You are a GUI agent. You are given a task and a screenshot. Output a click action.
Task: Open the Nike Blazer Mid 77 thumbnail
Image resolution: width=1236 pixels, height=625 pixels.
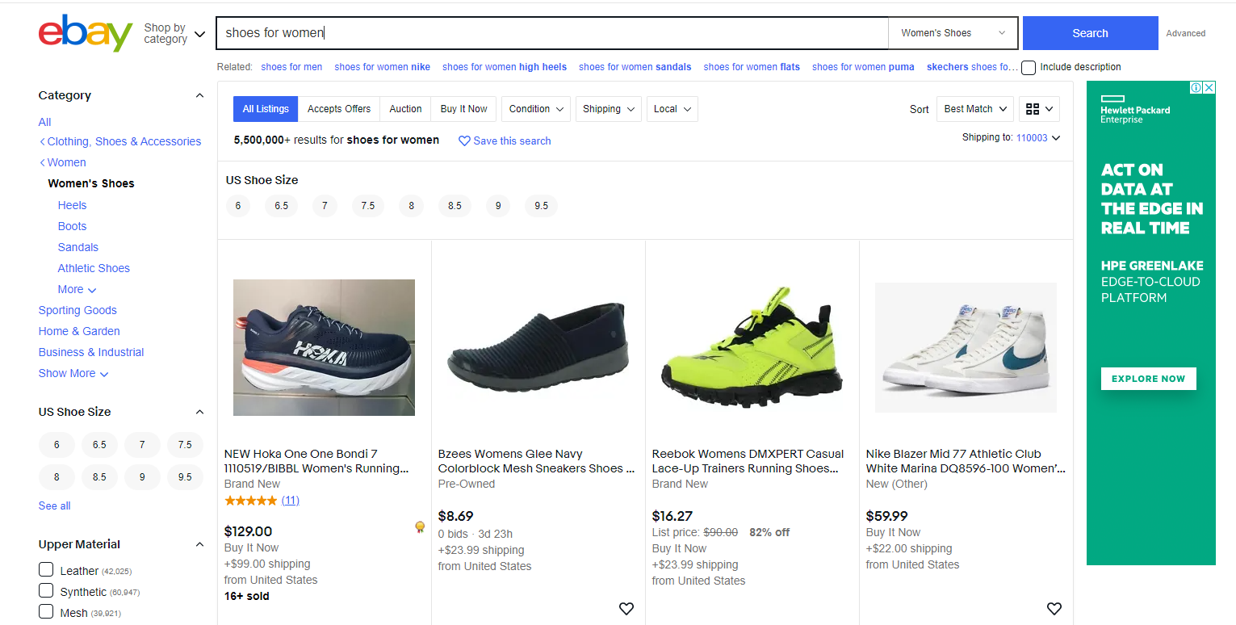(966, 347)
